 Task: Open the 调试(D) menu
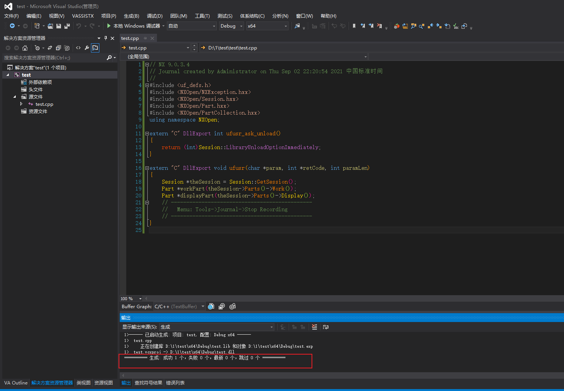155,16
